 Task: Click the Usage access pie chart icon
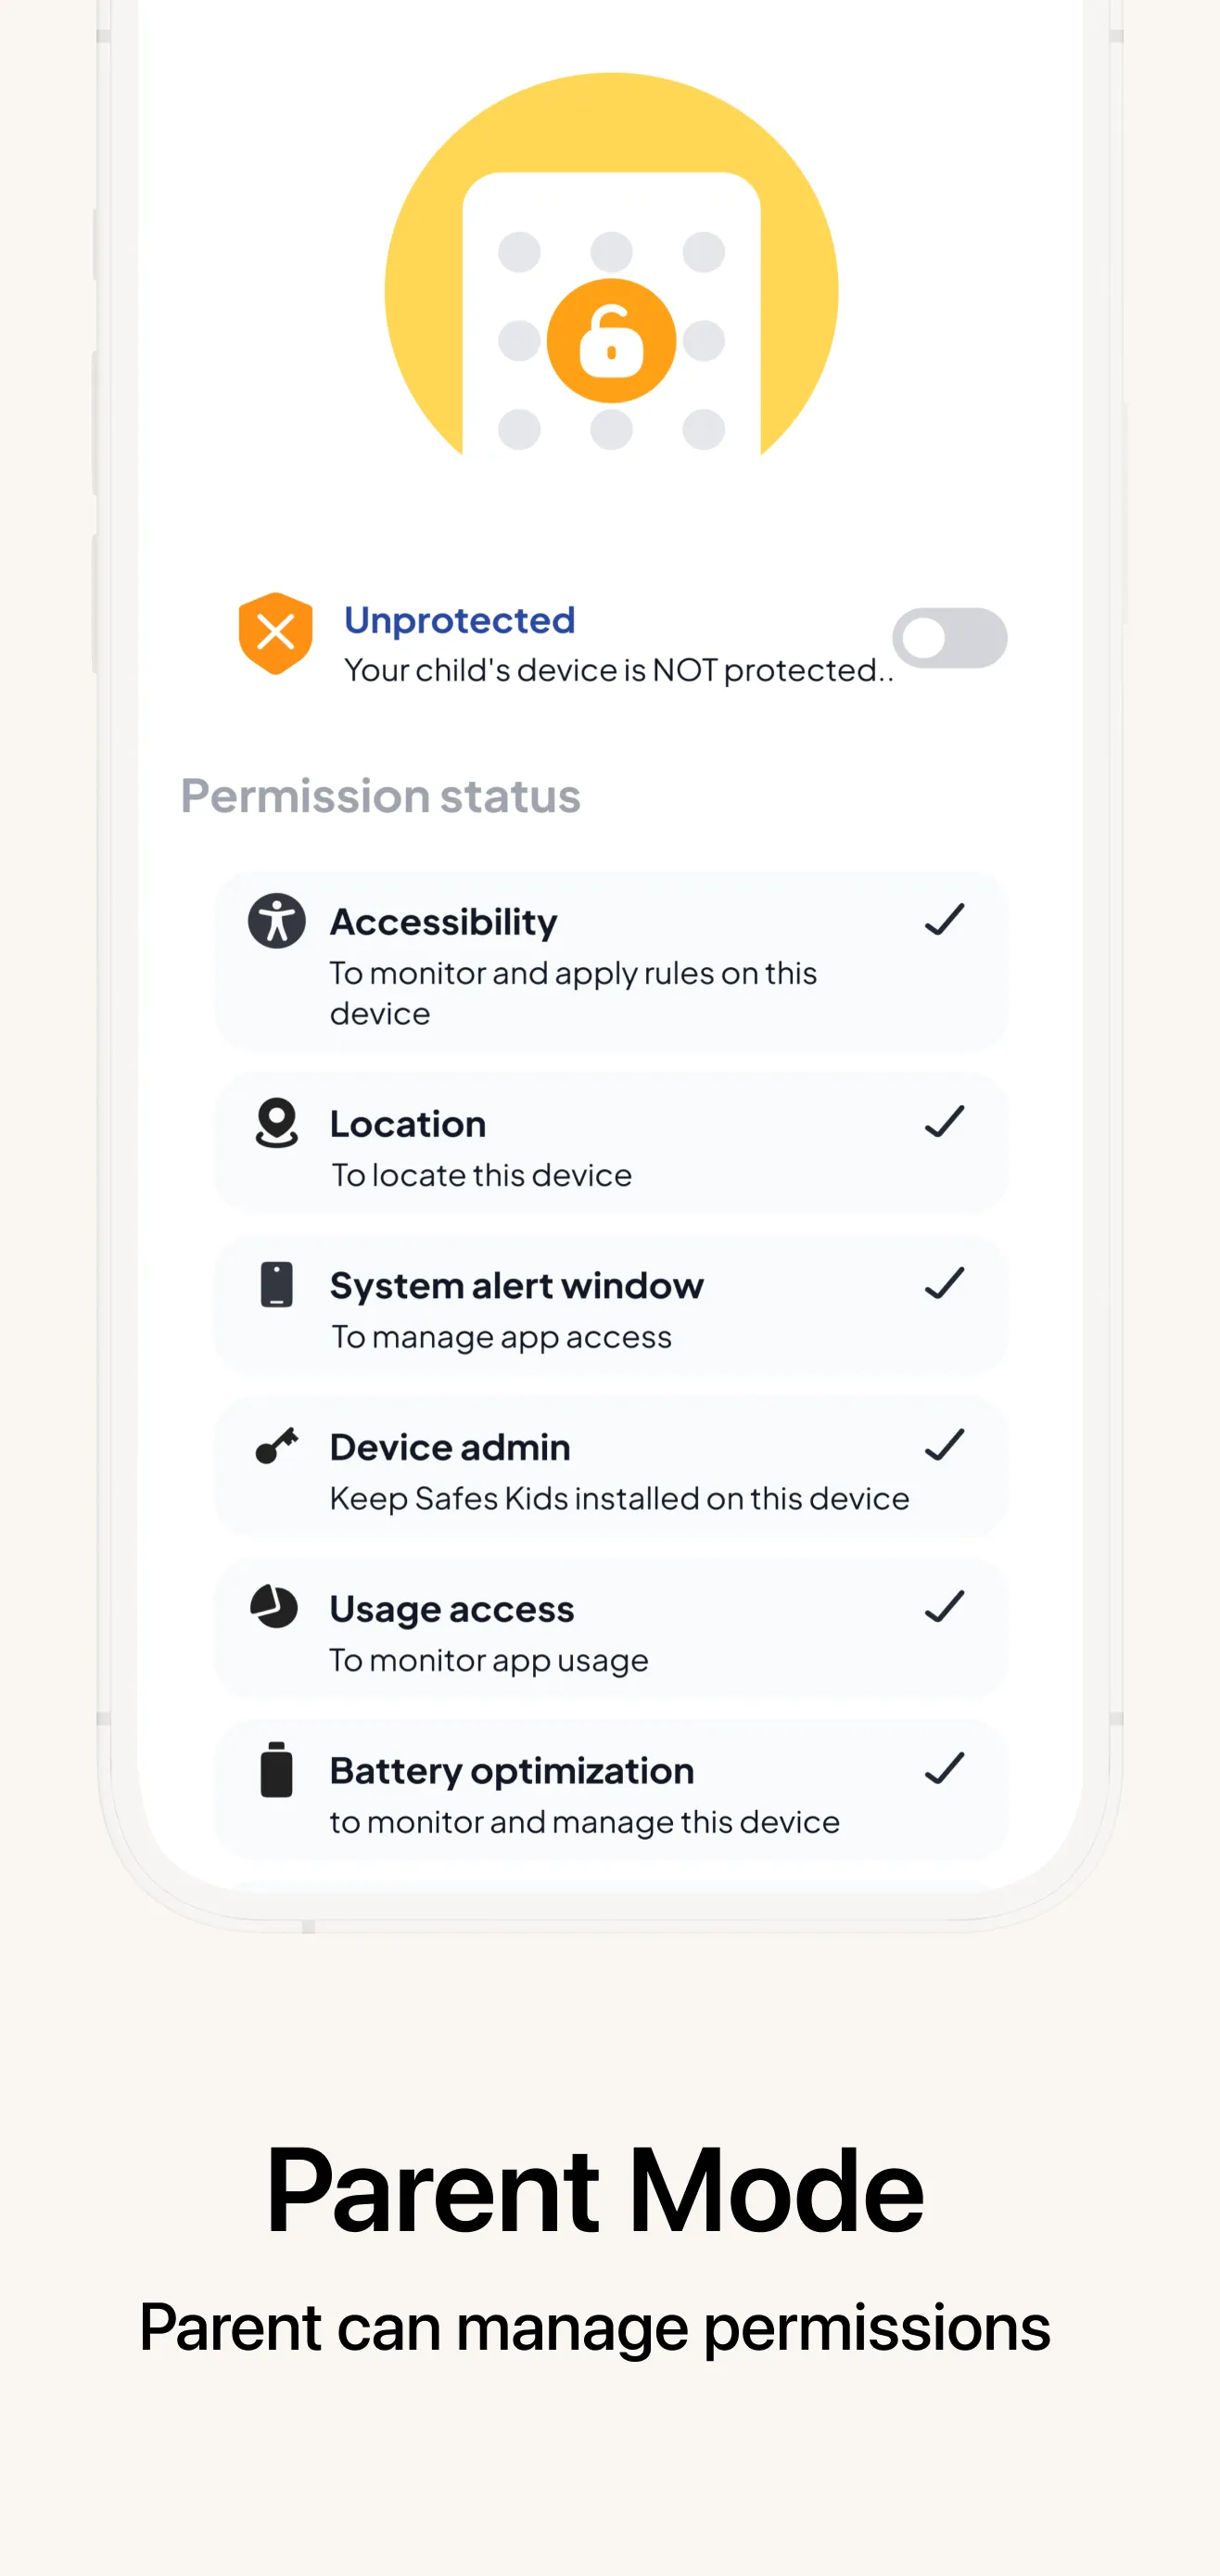(274, 1607)
